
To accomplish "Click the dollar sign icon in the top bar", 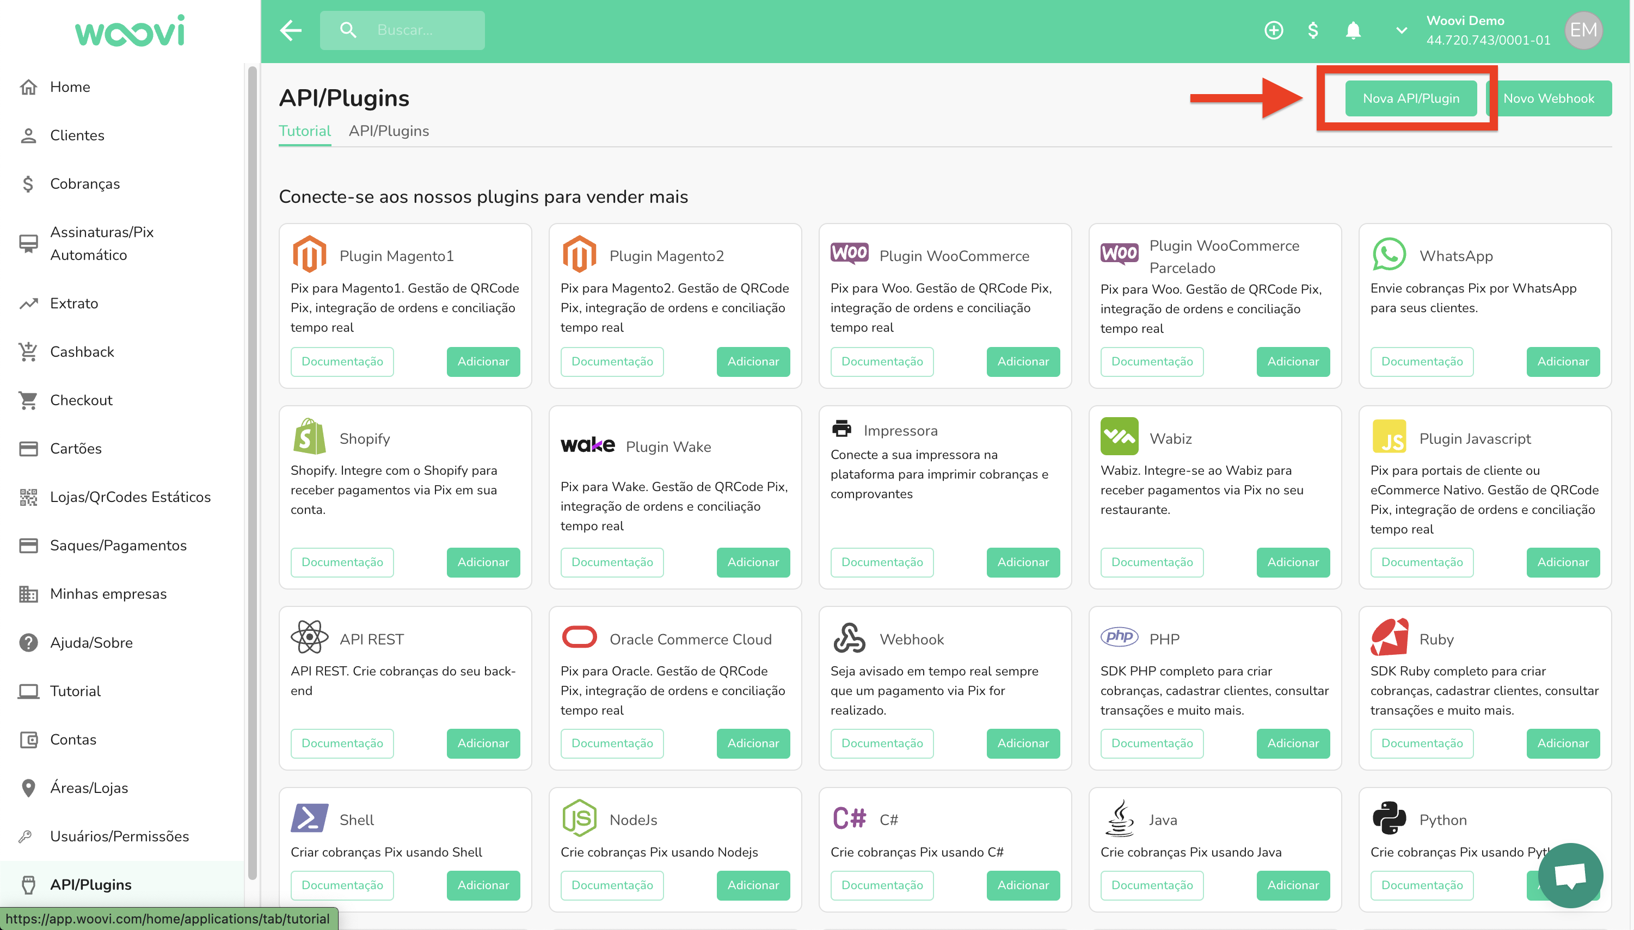I will (x=1312, y=30).
